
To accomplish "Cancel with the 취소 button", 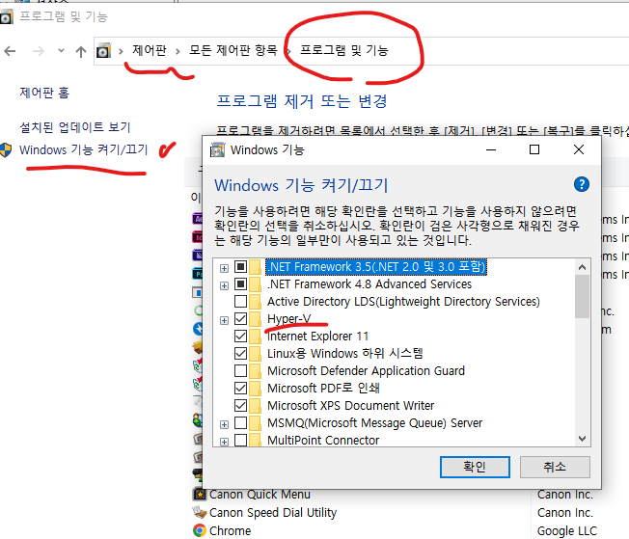I will point(555,467).
